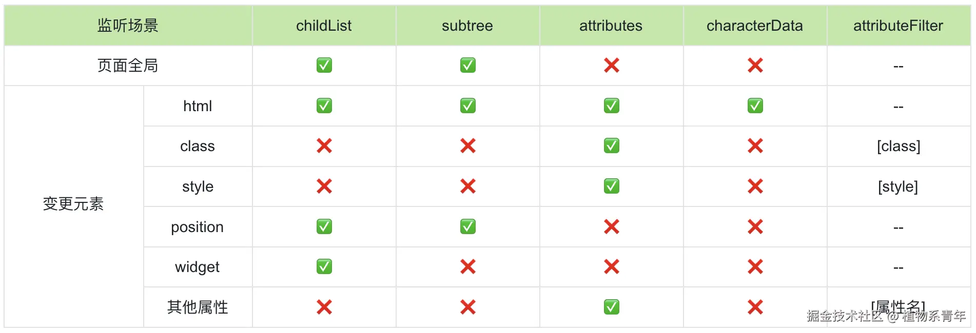This screenshot has height=333, width=976.
Task: Click the 变更元素 row group label
Action: pyautogui.click(x=73, y=204)
